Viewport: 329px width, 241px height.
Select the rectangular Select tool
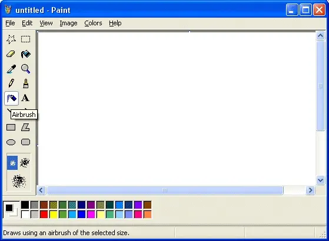[x=25, y=39]
